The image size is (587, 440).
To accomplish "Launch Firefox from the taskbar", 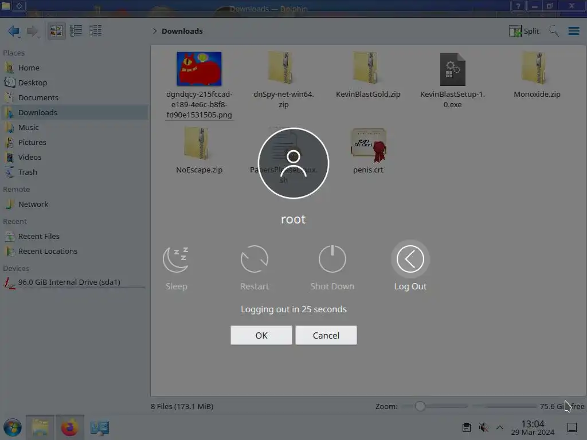I will [x=69, y=427].
